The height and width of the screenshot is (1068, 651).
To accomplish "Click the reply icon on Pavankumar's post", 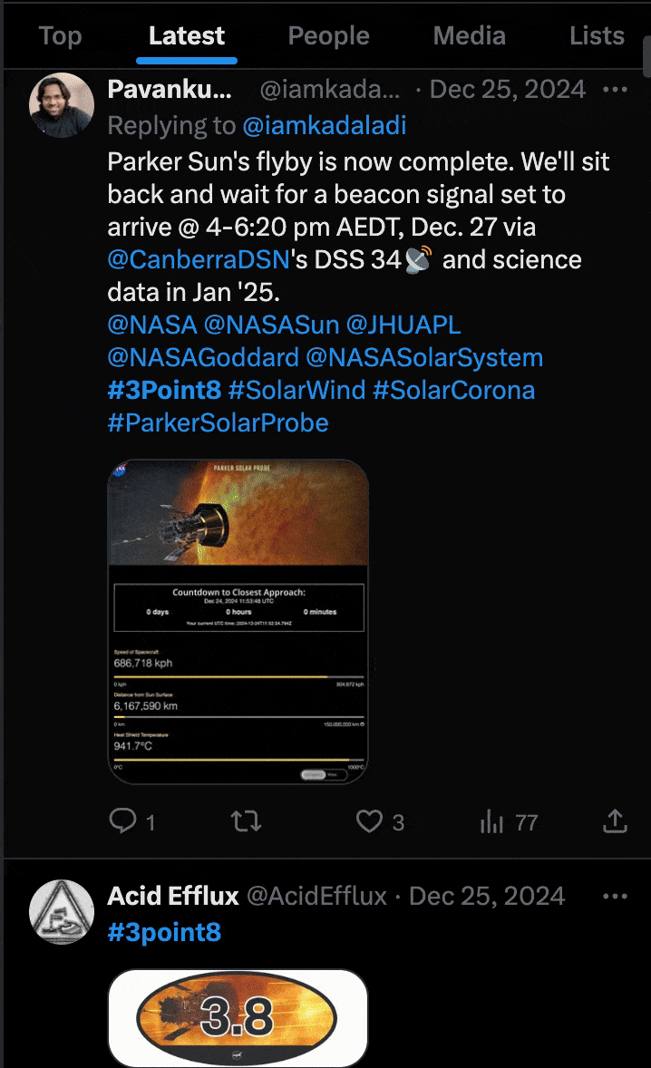I will (122, 821).
